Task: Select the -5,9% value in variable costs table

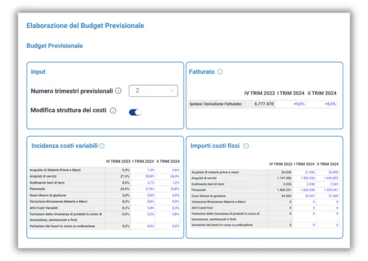Action: tap(125, 215)
